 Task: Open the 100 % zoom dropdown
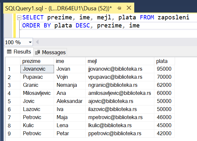tap(30, 42)
